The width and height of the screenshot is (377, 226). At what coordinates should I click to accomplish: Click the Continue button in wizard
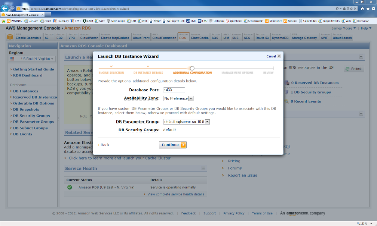(173, 145)
